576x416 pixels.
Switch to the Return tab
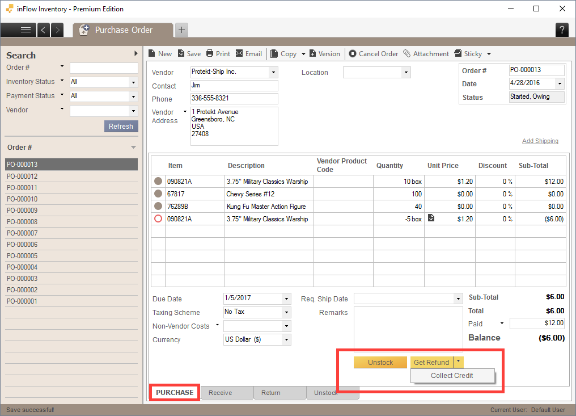pyautogui.click(x=279, y=392)
